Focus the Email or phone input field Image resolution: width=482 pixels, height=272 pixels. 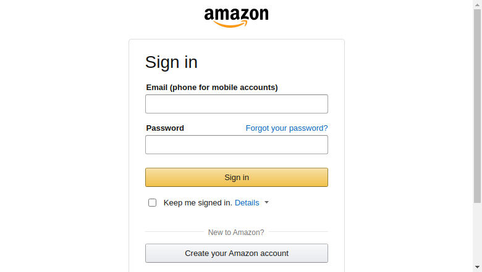[237, 104]
